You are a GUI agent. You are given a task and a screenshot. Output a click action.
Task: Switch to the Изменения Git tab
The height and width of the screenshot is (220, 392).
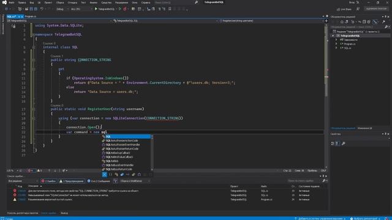tap(364, 128)
